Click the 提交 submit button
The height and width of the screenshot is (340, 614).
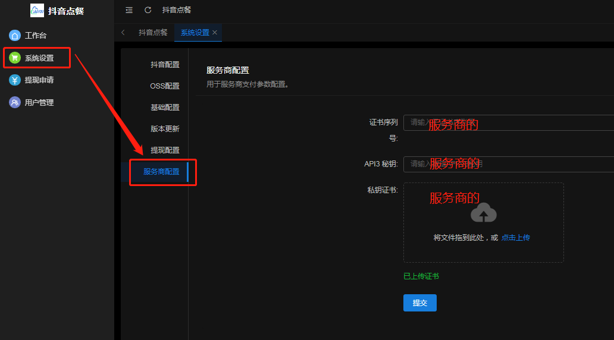point(420,303)
